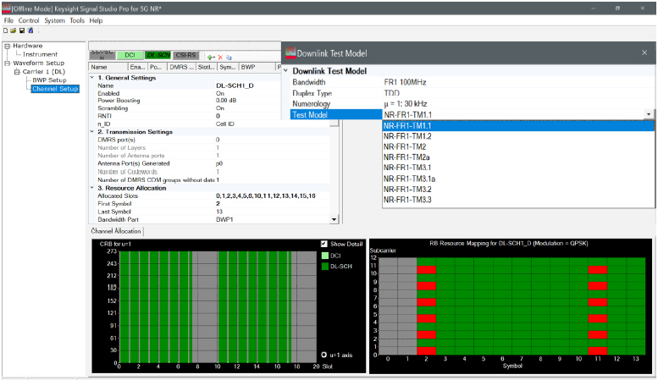Choose NR-FR1-TM1.2 from the list

click(x=518, y=136)
